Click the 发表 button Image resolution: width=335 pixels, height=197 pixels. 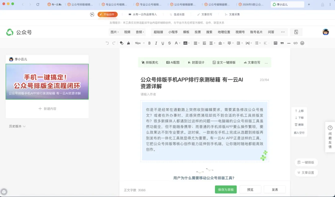pos(275,190)
